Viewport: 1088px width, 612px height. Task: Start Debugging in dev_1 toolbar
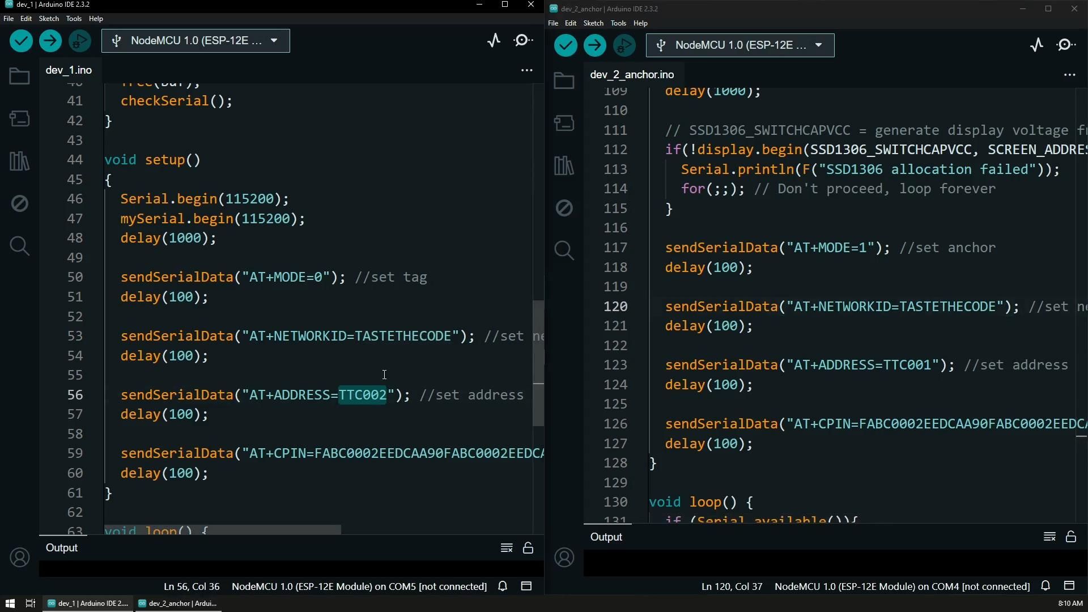(x=79, y=41)
